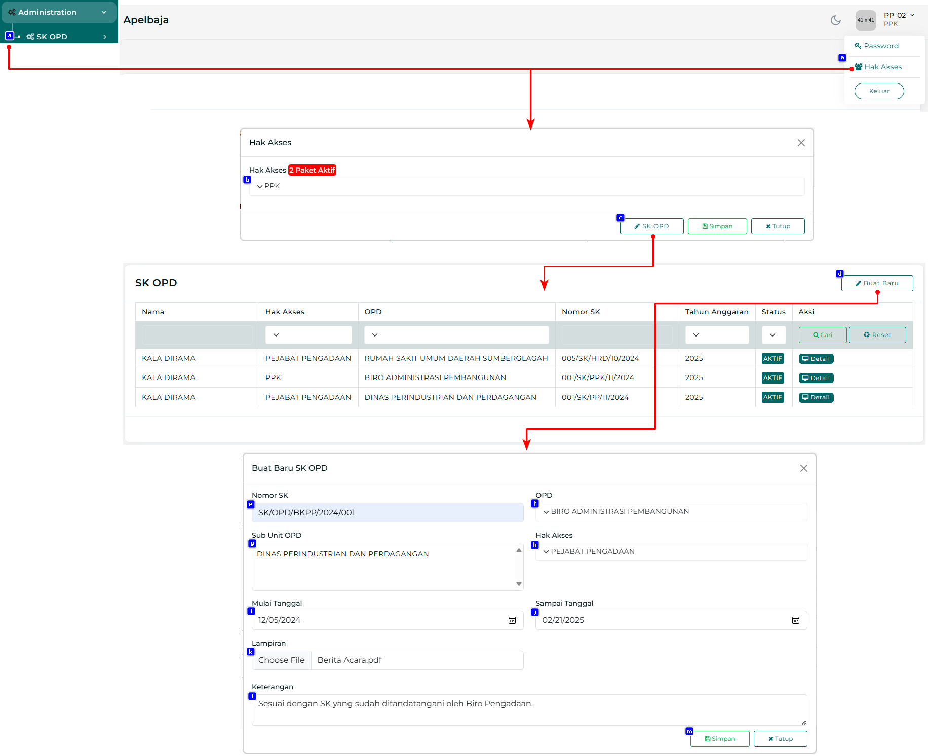Open calendar picker for Sampai Tanggal

coord(795,621)
